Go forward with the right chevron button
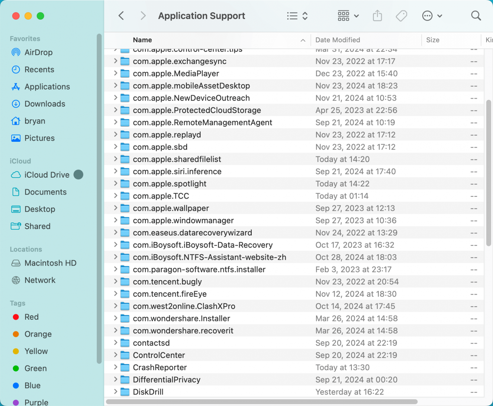Viewport: 493px width, 406px height. 143,16
